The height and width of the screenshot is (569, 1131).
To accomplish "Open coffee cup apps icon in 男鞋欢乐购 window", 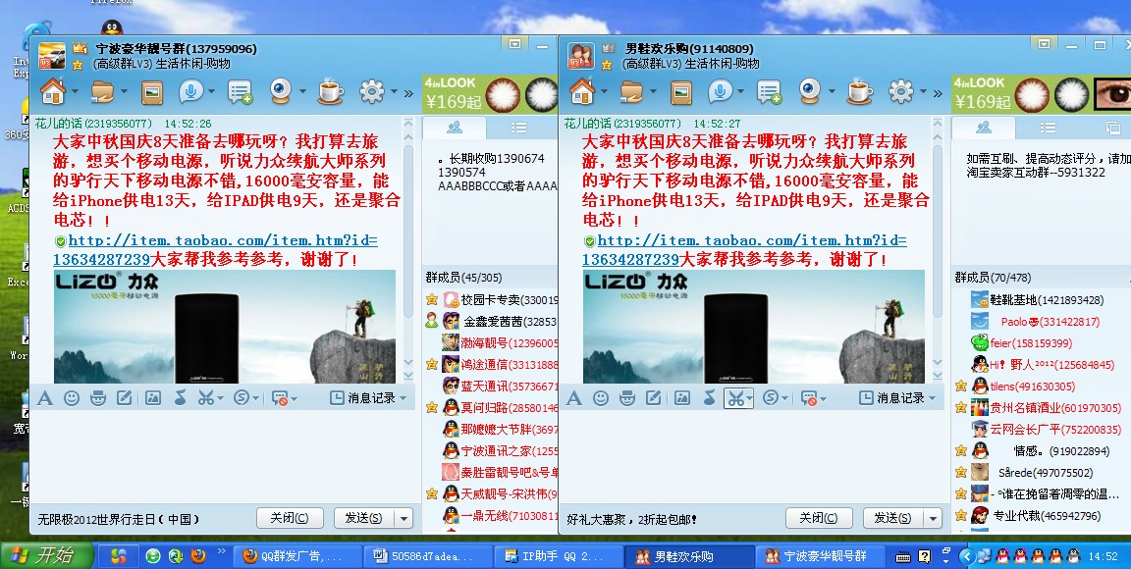I will pyautogui.click(x=860, y=91).
